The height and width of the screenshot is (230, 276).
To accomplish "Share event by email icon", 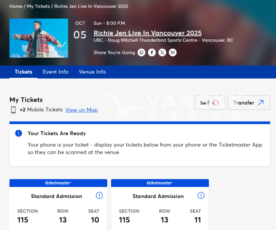I will click(x=173, y=52).
